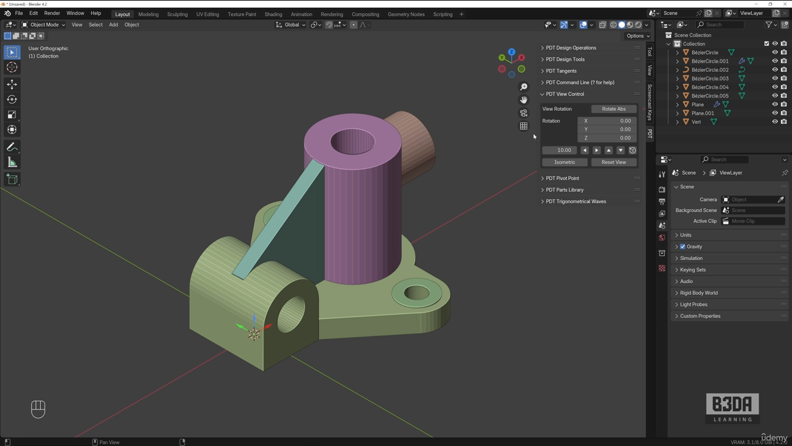The height and width of the screenshot is (446, 792).
Task: Select the Annotate tool
Action: coord(12,147)
